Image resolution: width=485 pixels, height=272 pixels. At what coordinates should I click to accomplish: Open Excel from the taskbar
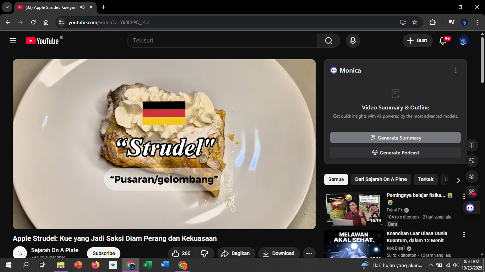click(148, 265)
